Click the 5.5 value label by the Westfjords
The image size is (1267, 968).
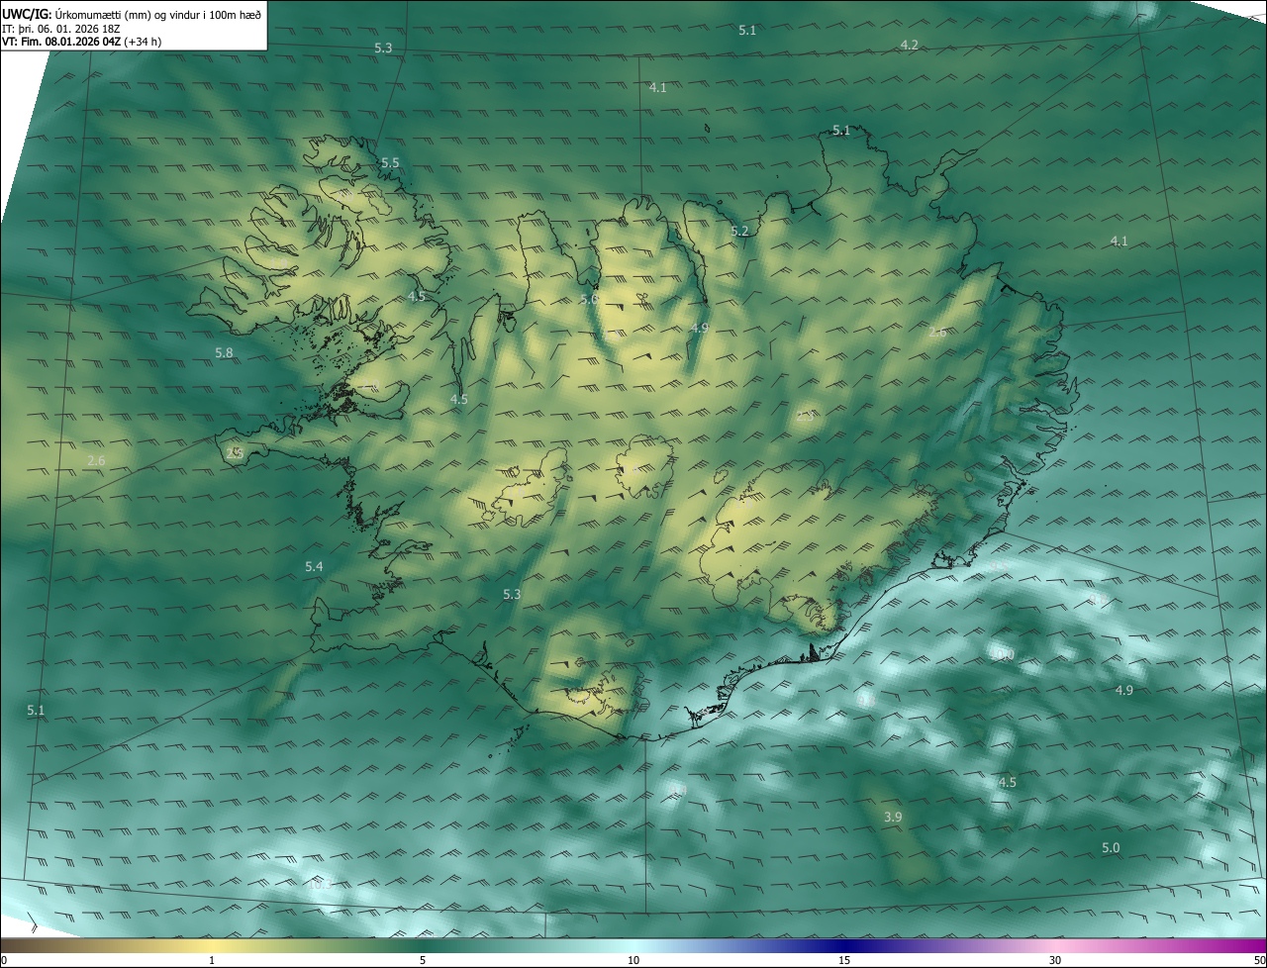point(390,162)
